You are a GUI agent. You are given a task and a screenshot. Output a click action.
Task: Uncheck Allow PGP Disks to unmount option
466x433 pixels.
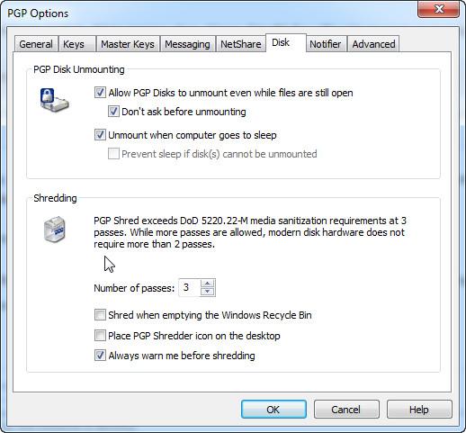pos(100,93)
